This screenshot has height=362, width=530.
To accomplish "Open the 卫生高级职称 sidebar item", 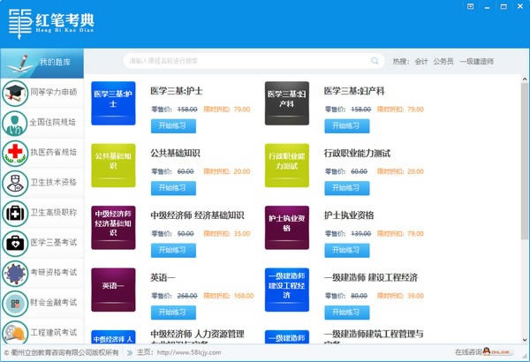I will [42, 212].
